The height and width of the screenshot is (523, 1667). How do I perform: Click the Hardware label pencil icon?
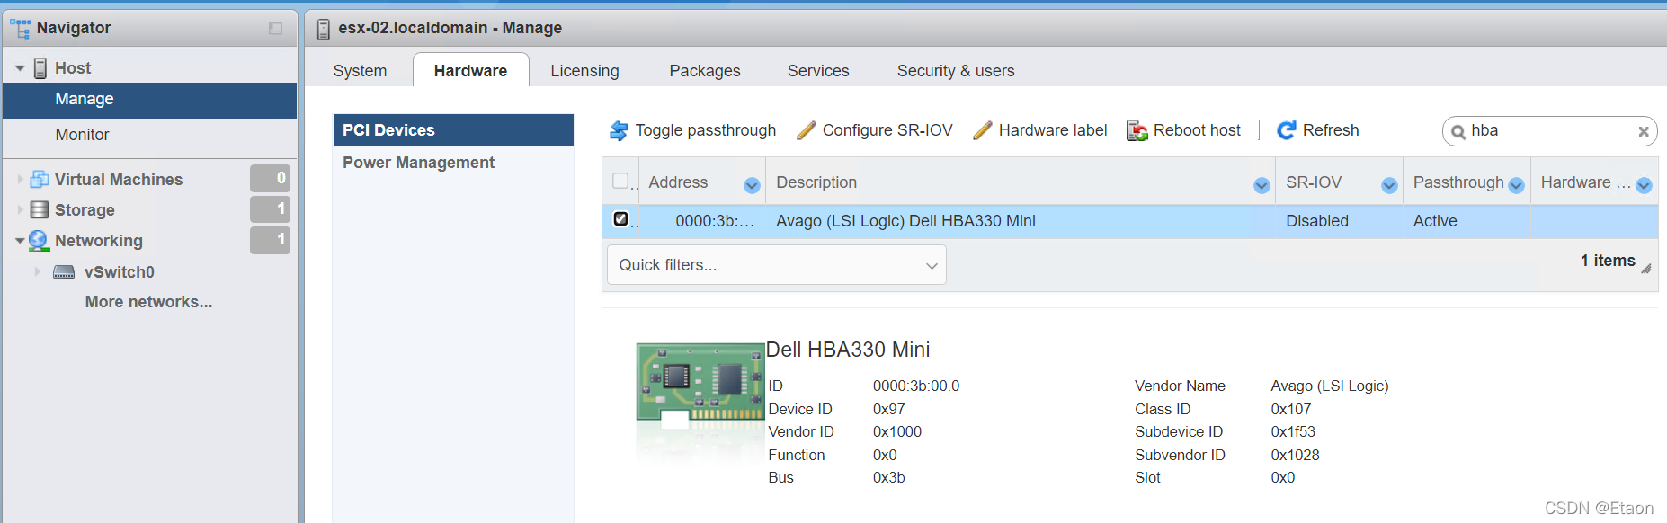[x=983, y=130]
